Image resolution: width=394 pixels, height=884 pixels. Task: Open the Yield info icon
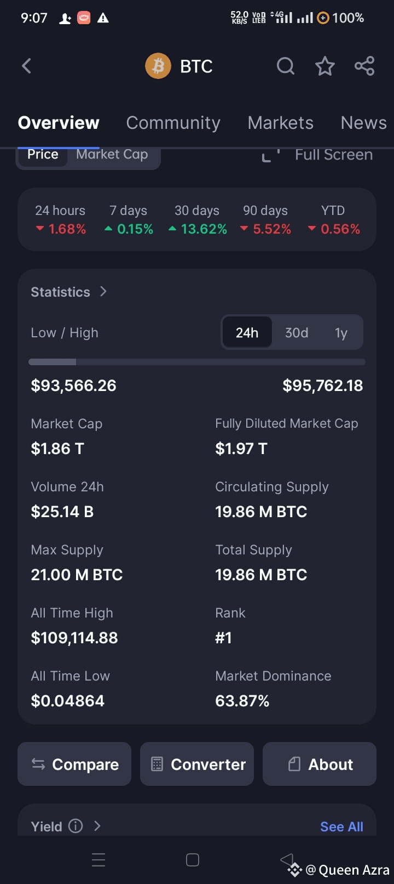pyautogui.click(x=76, y=826)
